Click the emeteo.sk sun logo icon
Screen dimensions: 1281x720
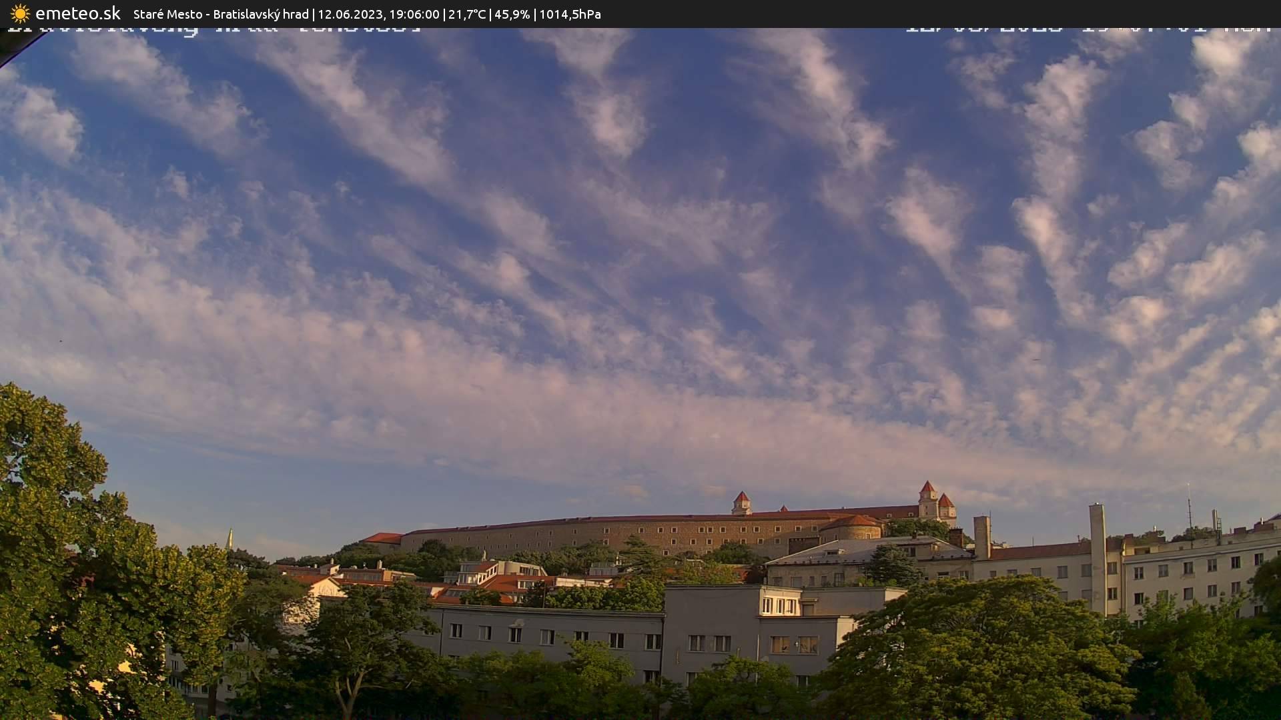[20, 14]
